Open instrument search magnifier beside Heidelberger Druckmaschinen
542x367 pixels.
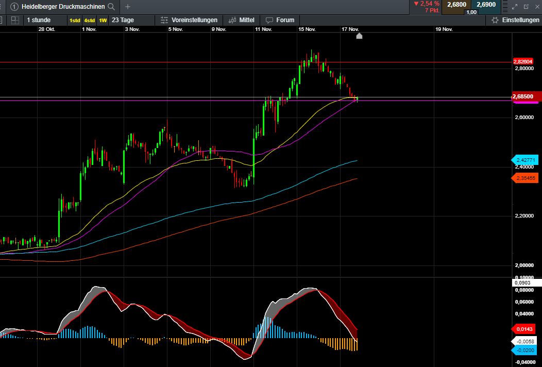111,7
